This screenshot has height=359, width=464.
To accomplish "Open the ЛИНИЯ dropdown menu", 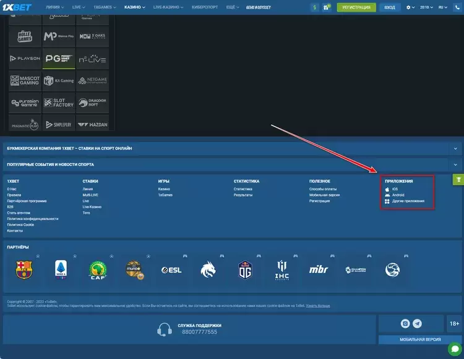I will (x=54, y=7).
